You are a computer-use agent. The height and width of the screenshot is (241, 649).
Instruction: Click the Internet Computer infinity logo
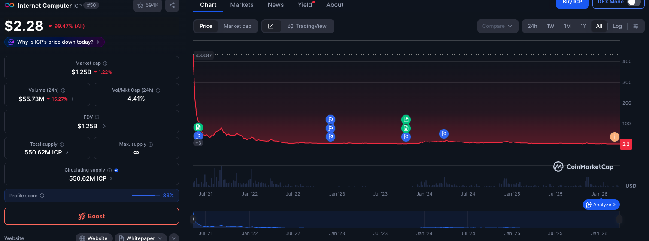point(9,6)
